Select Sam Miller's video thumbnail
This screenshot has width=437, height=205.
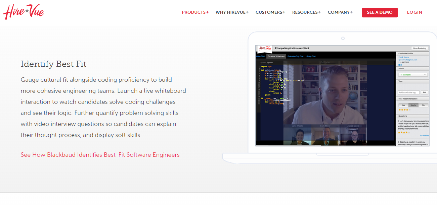(x=326, y=136)
